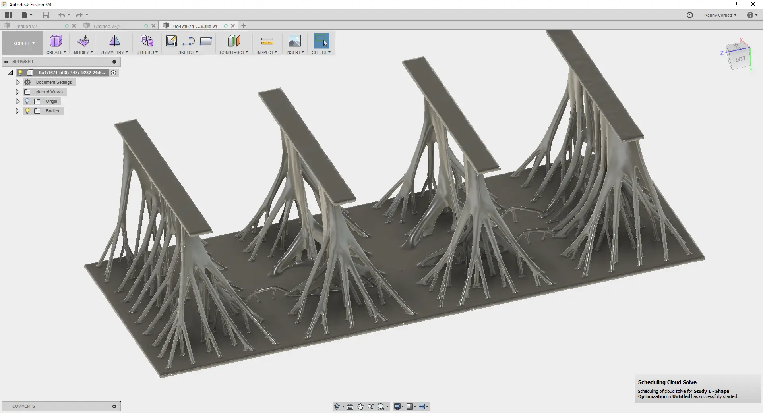Click the Pan hand tool
763x413 pixels.
tap(360, 406)
